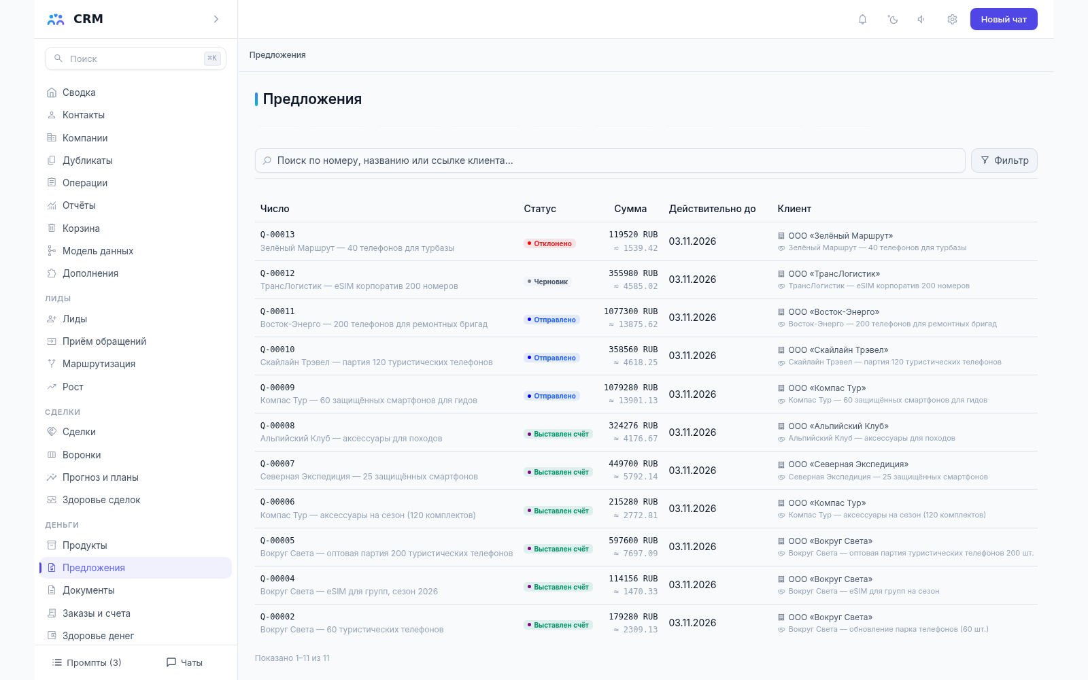This screenshot has height=680, width=1088.
Task: Click Воронки icon in sidebar
Action: (x=52, y=454)
